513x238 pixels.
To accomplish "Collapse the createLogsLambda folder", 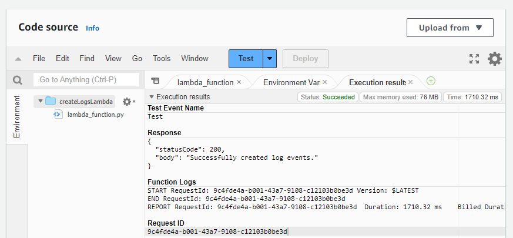I will (x=41, y=101).
